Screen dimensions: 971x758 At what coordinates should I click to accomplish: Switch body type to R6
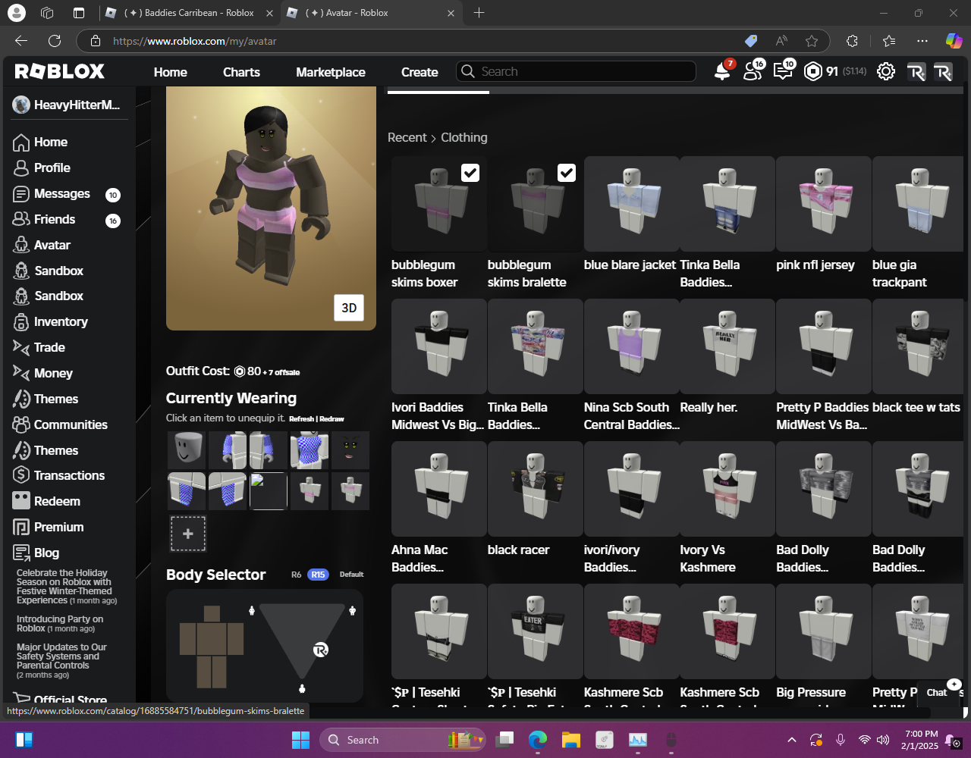(297, 575)
